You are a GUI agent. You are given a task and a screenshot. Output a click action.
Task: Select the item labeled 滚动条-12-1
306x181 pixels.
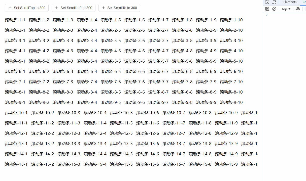pos(16,133)
